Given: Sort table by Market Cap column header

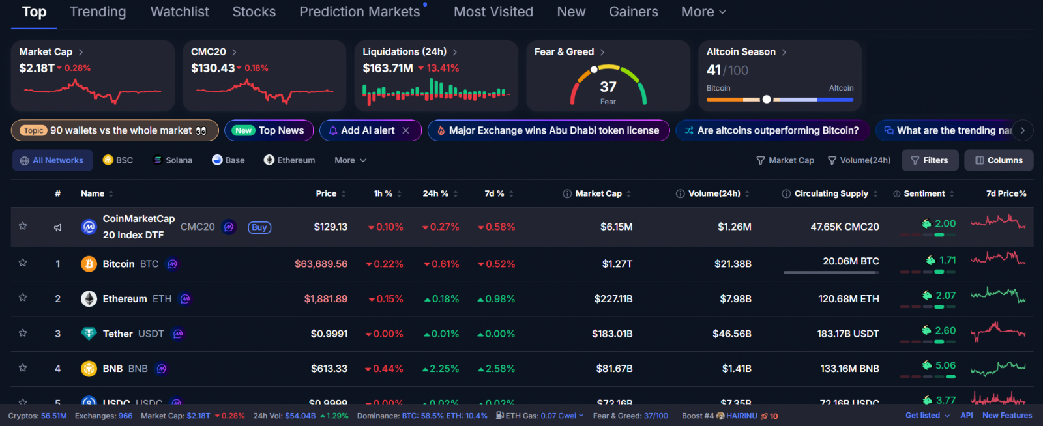Looking at the screenshot, I should pyautogui.click(x=603, y=193).
